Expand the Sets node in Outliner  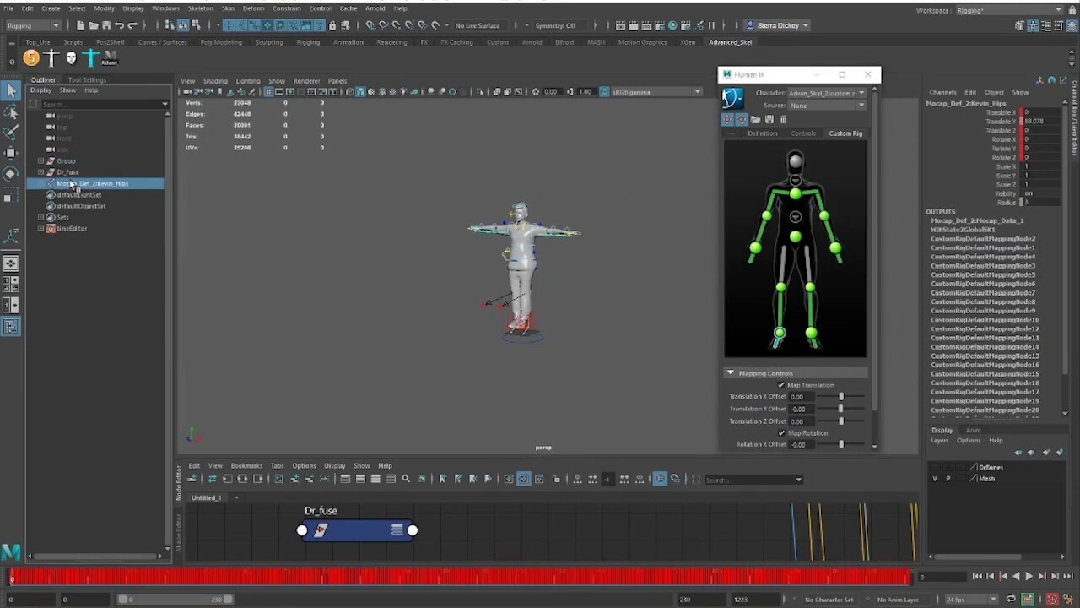point(40,217)
